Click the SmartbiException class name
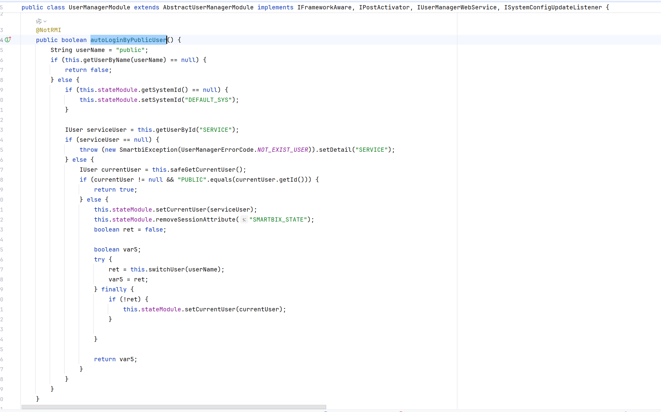661x412 pixels. pos(148,150)
